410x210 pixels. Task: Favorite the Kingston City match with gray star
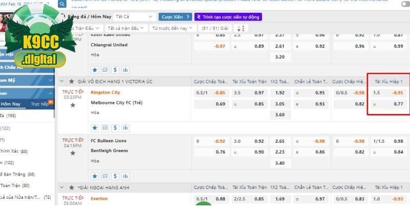click(x=73, y=105)
